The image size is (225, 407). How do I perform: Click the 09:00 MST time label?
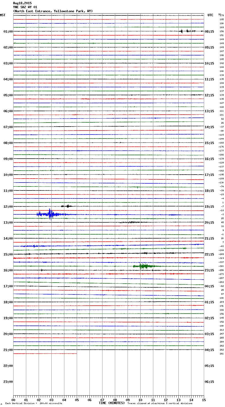click(x=8, y=159)
